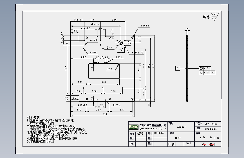Select the 300 cutout width dimension
This screenshot has height=158, width=244.
104,82
